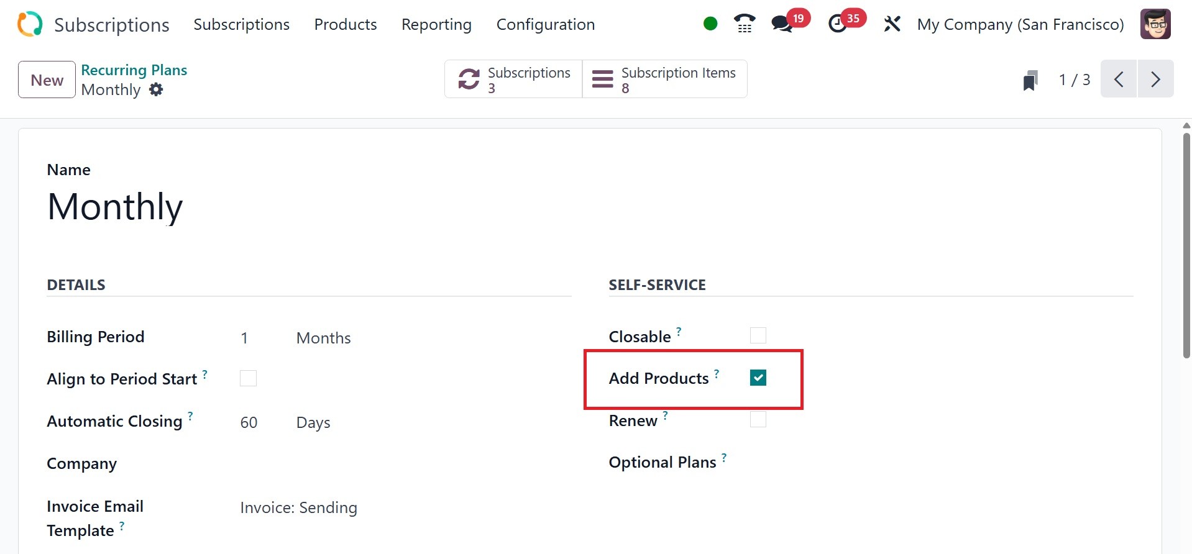
Task: Open the company switcher My Company
Action: coord(1020,24)
